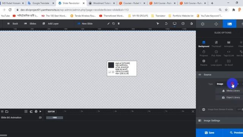The height and width of the screenshot is (137, 243).
Task: Duplicate the slide with the copy icon
Action: pos(114,24)
